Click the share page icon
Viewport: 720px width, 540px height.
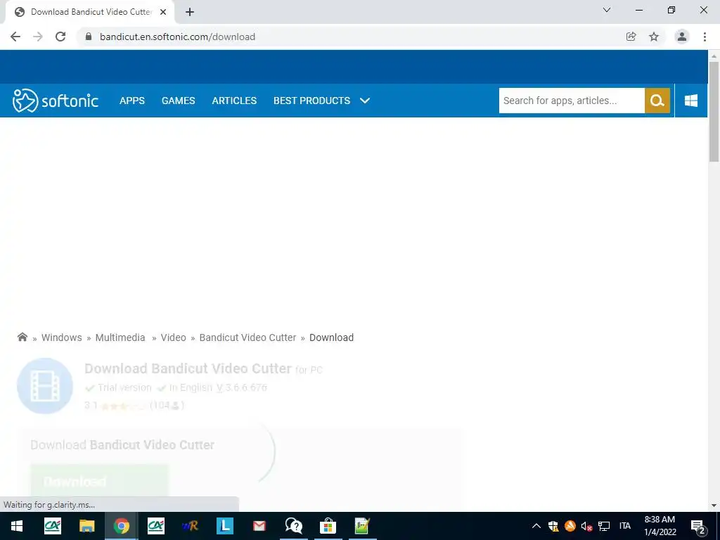631,37
